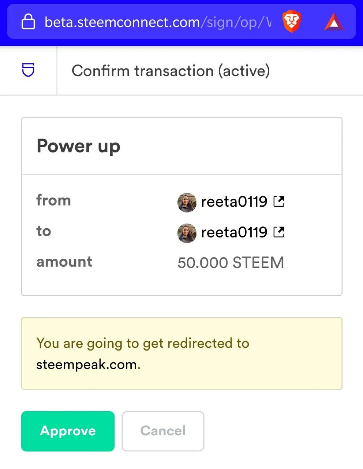This screenshot has height=469, width=363.
Task: Click the 'to' account avatar
Action: click(187, 233)
